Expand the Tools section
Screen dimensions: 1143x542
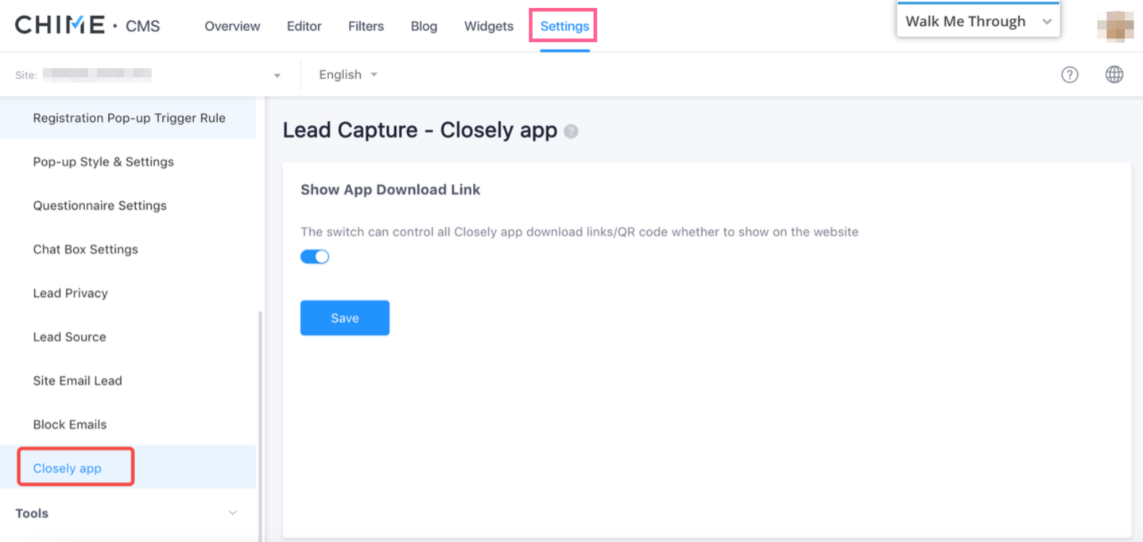click(127, 513)
